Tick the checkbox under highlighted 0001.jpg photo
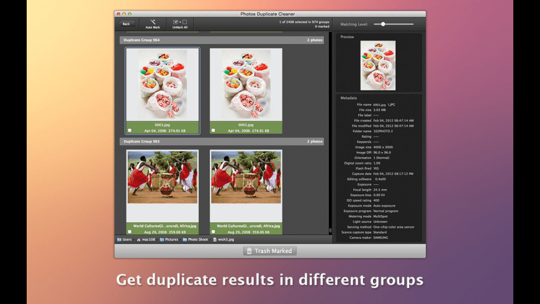 coord(130,130)
